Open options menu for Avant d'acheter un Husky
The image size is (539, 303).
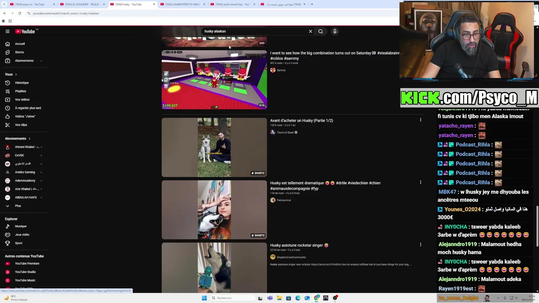(420, 120)
